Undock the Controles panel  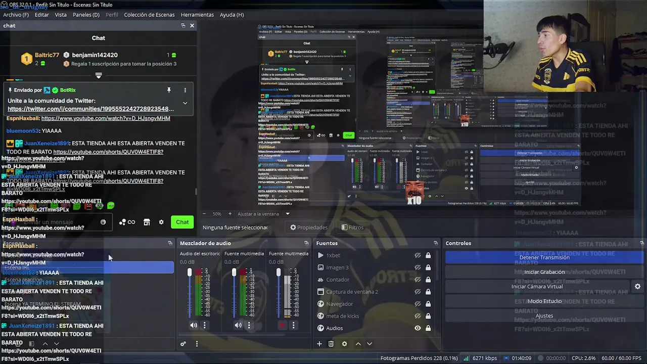coord(642,243)
